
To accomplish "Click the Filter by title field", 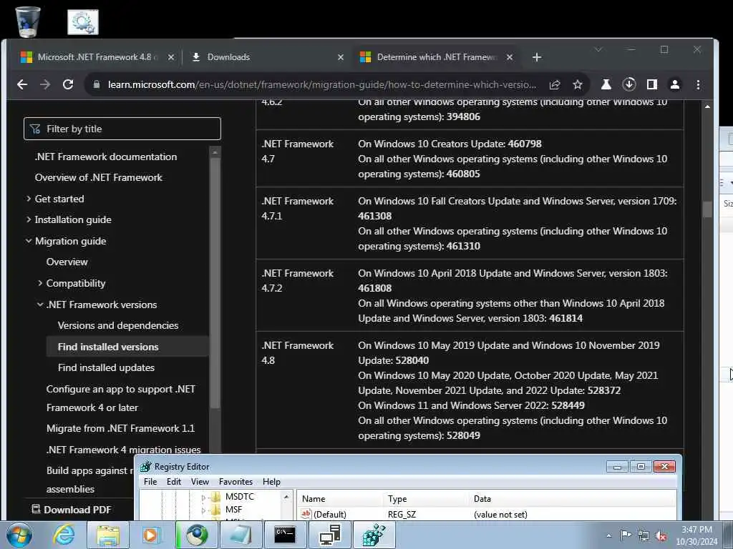I will tap(122, 129).
